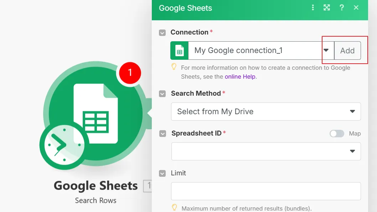The width and height of the screenshot is (377, 212).
Task: Click the Limit input field
Action: point(266,191)
